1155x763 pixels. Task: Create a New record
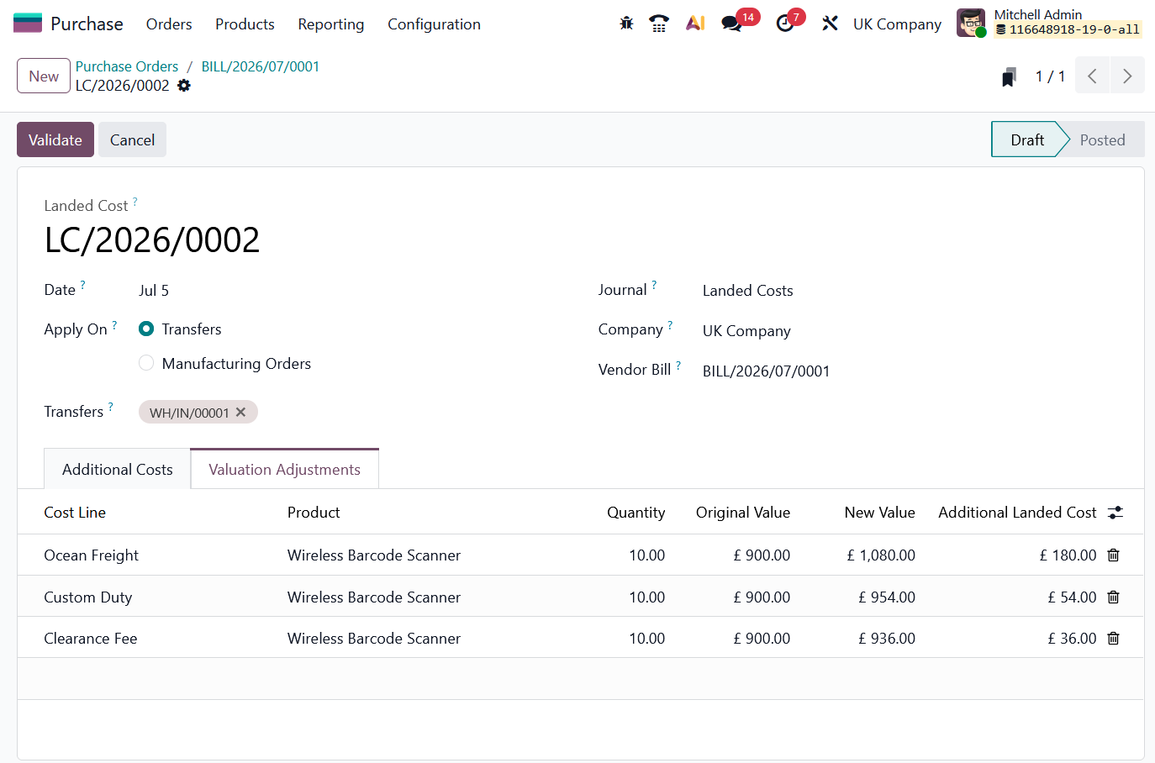(x=44, y=76)
